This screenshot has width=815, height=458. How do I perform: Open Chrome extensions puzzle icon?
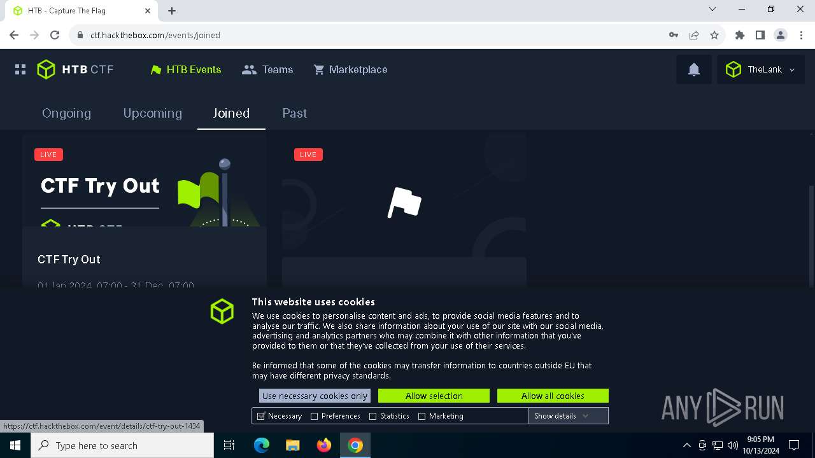click(x=740, y=35)
